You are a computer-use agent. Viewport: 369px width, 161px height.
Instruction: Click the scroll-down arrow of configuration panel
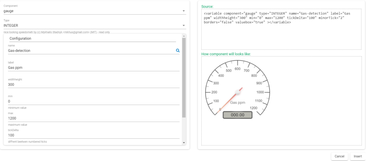184,143
